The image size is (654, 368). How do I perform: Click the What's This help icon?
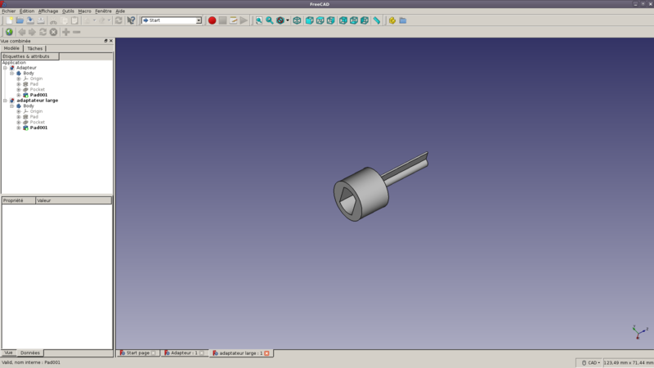pyautogui.click(x=131, y=20)
